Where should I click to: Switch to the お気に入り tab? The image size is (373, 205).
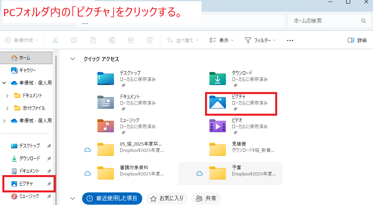166,198
